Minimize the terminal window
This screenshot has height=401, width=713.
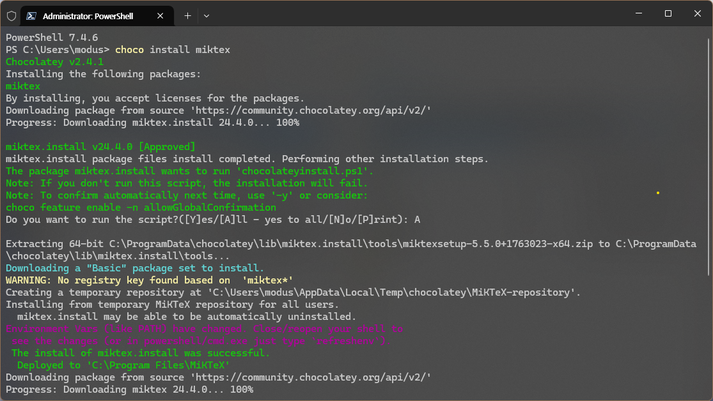pyautogui.click(x=638, y=14)
